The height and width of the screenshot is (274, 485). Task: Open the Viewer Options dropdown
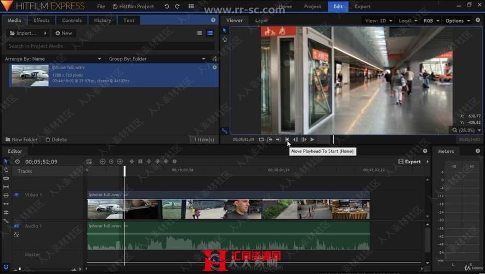click(x=458, y=21)
